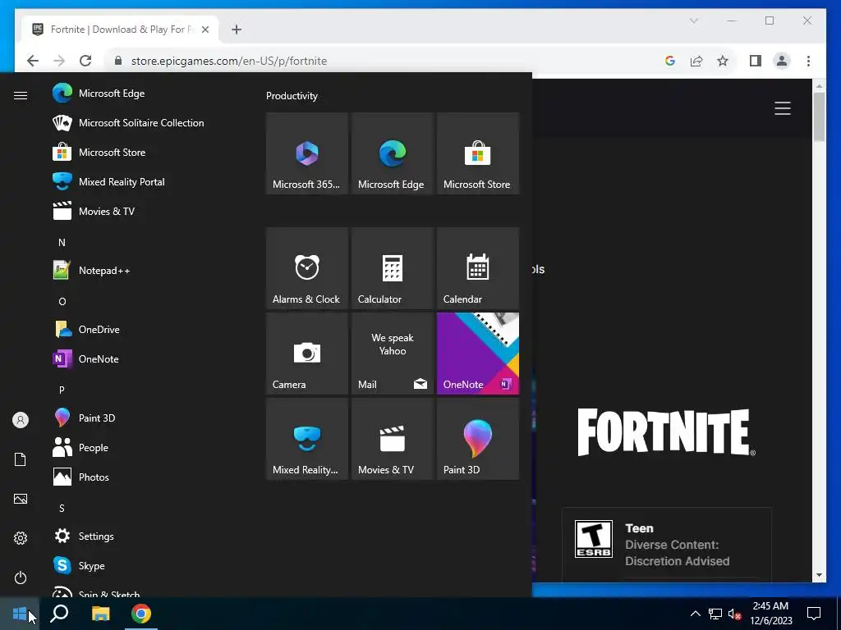Open the Chrome tab search chevron
The width and height of the screenshot is (841, 630).
point(694,21)
